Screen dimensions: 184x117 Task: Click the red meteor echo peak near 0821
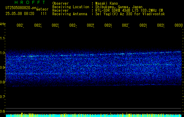pyautogui.click(x=22, y=56)
